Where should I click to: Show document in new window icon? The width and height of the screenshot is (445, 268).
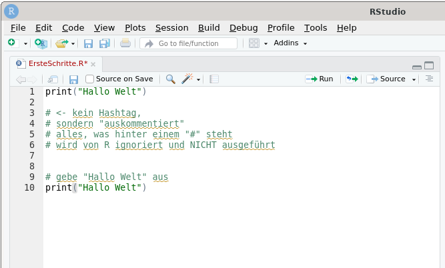pos(53,79)
